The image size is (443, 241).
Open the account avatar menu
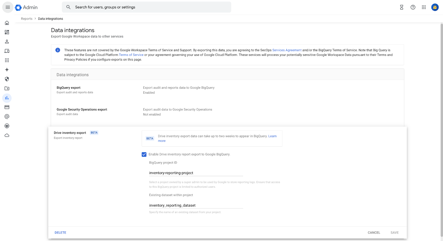click(435, 7)
